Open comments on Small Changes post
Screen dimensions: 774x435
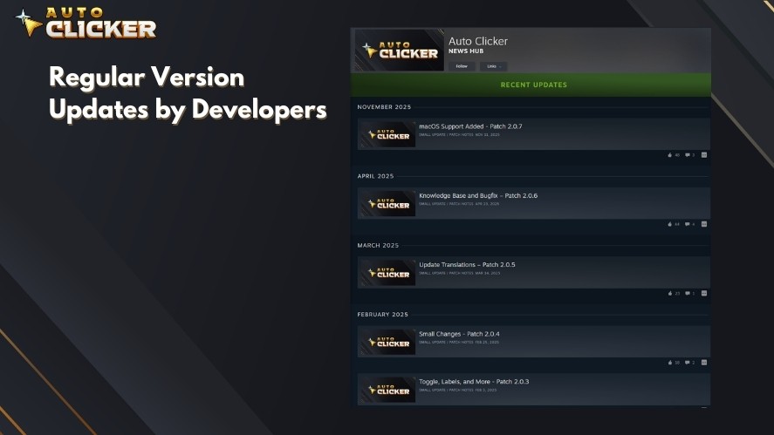[x=689, y=363]
